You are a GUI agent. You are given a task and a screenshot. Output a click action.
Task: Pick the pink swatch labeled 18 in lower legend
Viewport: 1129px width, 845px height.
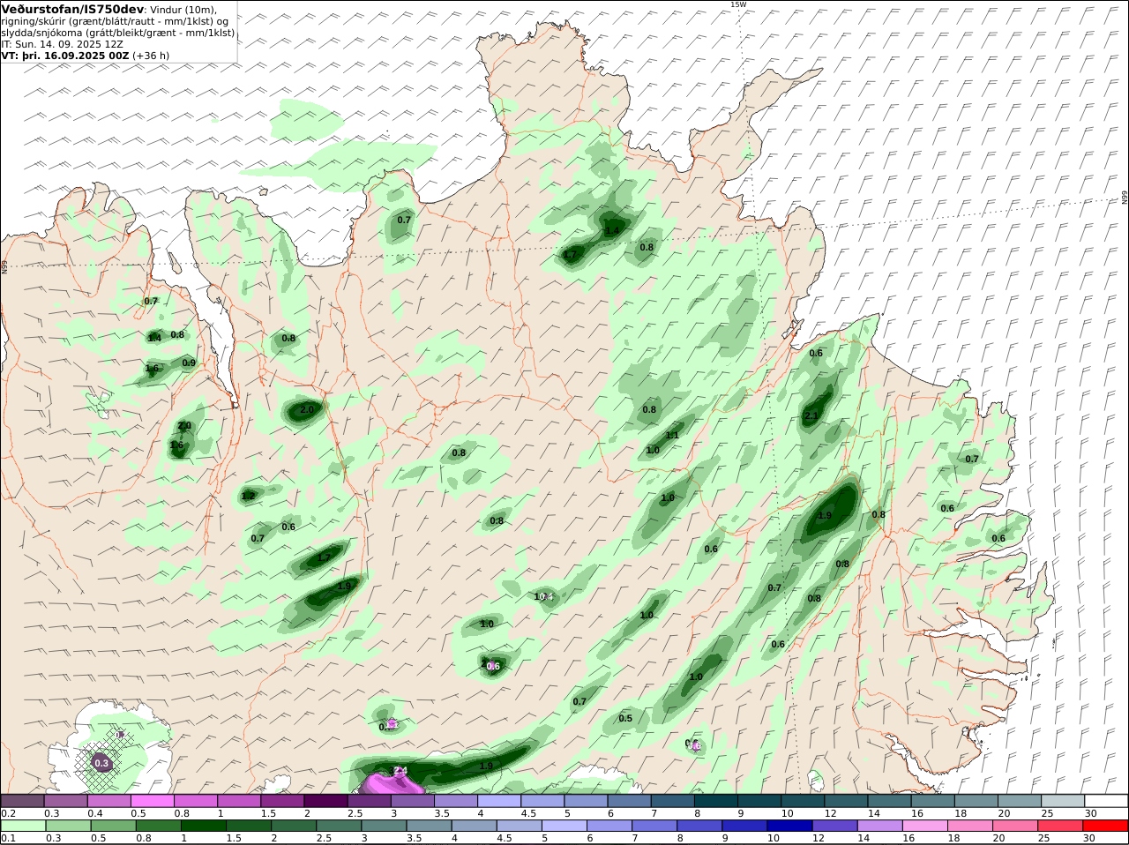click(971, 826)
